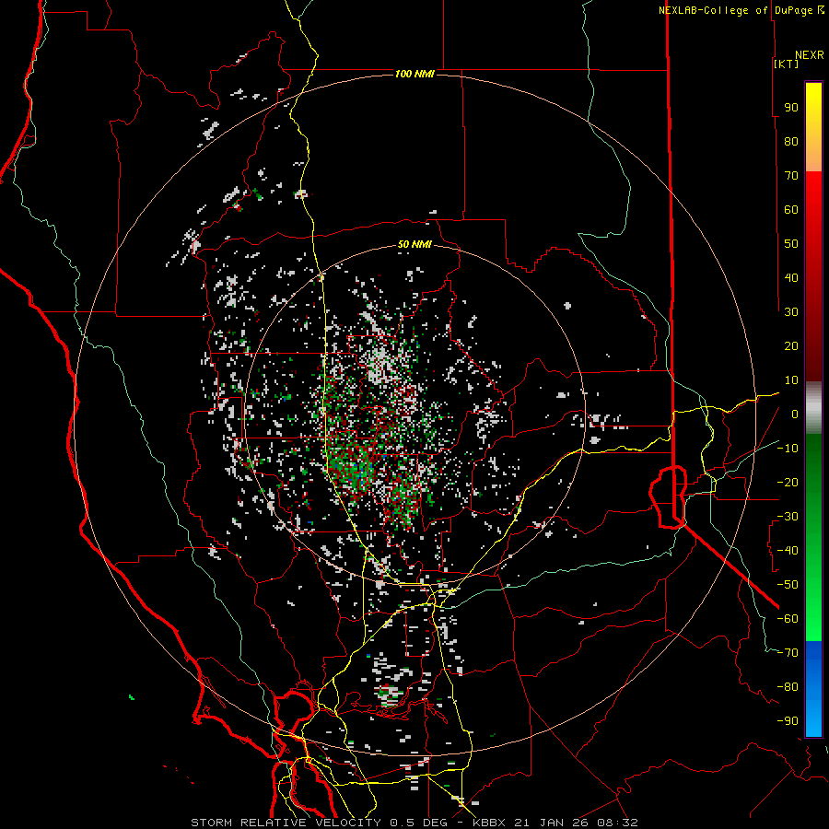Pick the blue bottom segment of color bar

coord(813,689)
